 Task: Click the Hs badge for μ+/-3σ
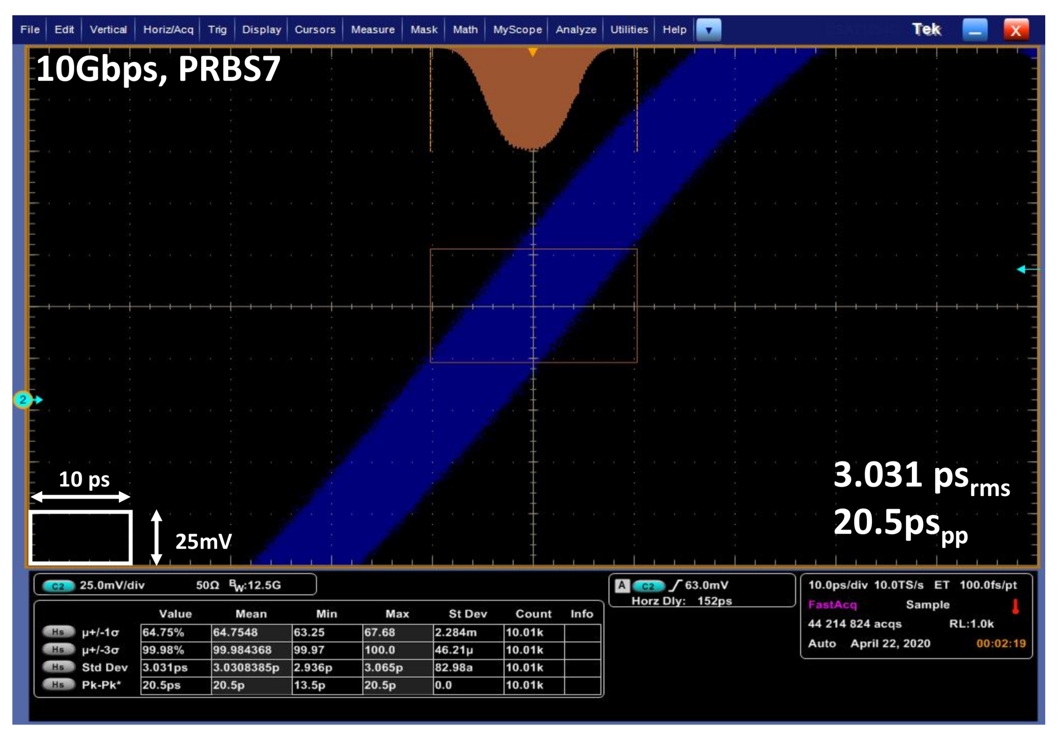tap(58, 649)
